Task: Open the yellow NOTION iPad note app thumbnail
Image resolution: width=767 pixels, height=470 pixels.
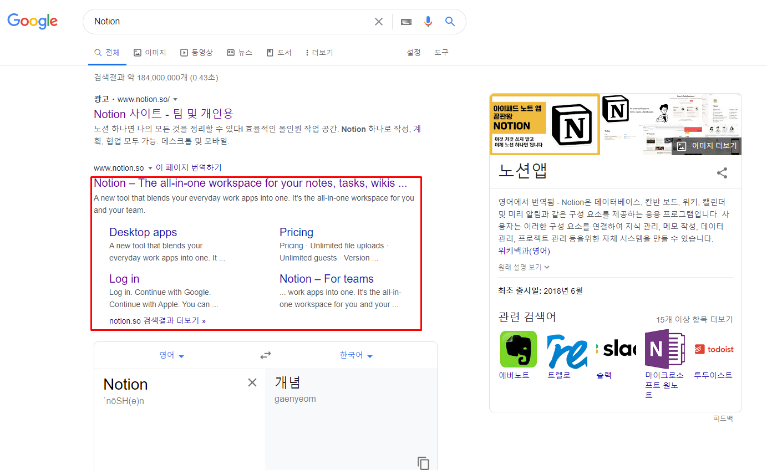Action: coord(545,124)
